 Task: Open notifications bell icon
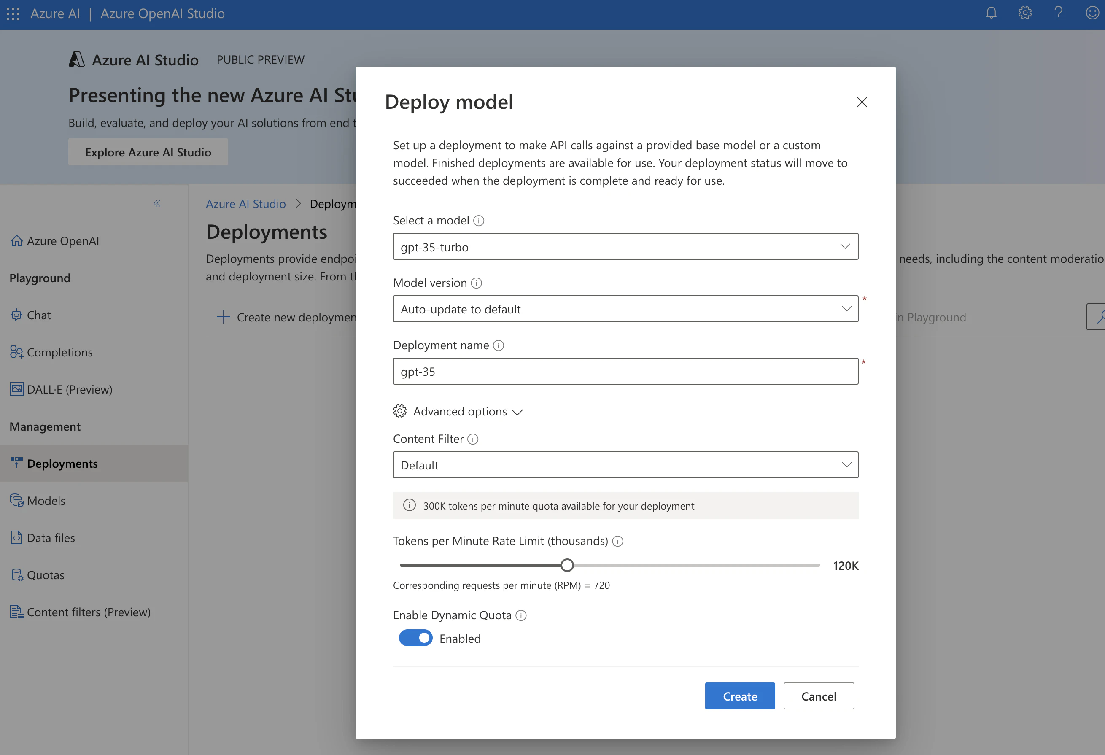point(991,13)
